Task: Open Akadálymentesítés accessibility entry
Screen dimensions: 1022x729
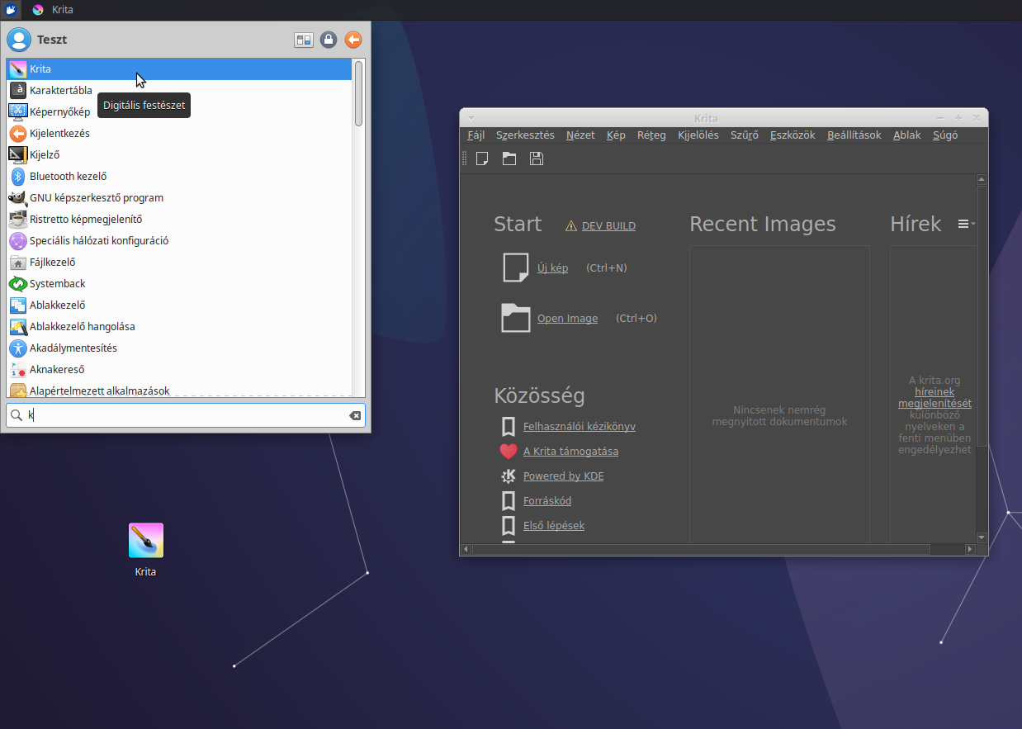Action: (179, 348)
